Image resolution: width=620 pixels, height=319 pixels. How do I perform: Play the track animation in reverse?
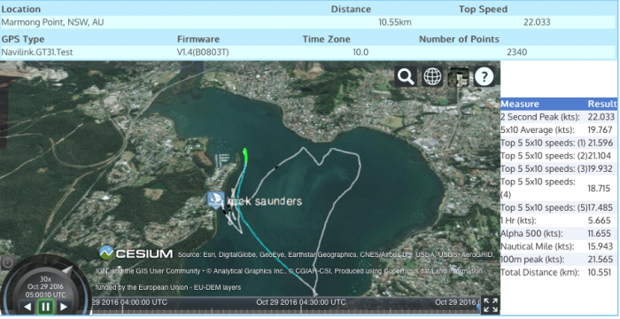(27, 307)
